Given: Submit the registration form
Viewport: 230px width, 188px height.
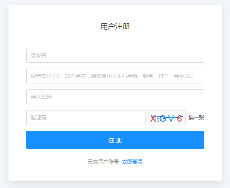Looking at the screenshot, I should pos(115,140).
